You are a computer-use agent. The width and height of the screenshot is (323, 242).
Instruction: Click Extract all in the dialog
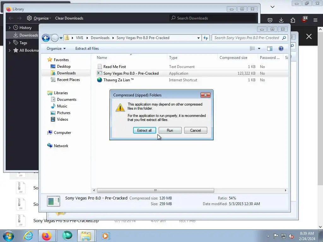coord(144,130)
